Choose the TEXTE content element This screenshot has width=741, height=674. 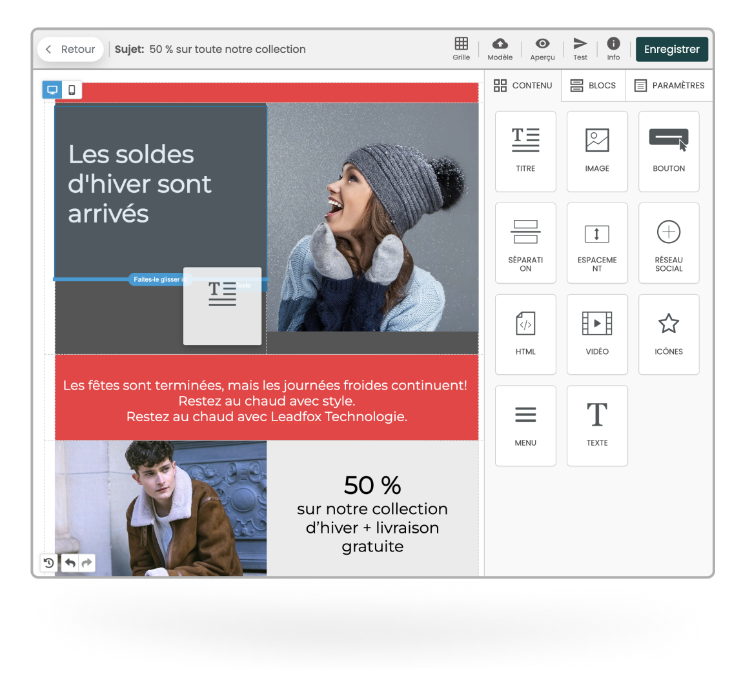(597, 426)
